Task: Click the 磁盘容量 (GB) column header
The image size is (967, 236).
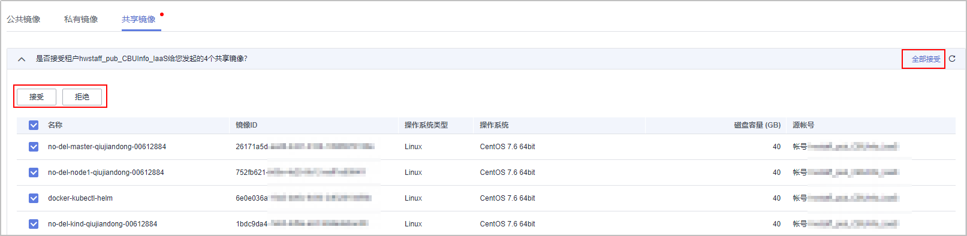Action: tap(757, 125)
